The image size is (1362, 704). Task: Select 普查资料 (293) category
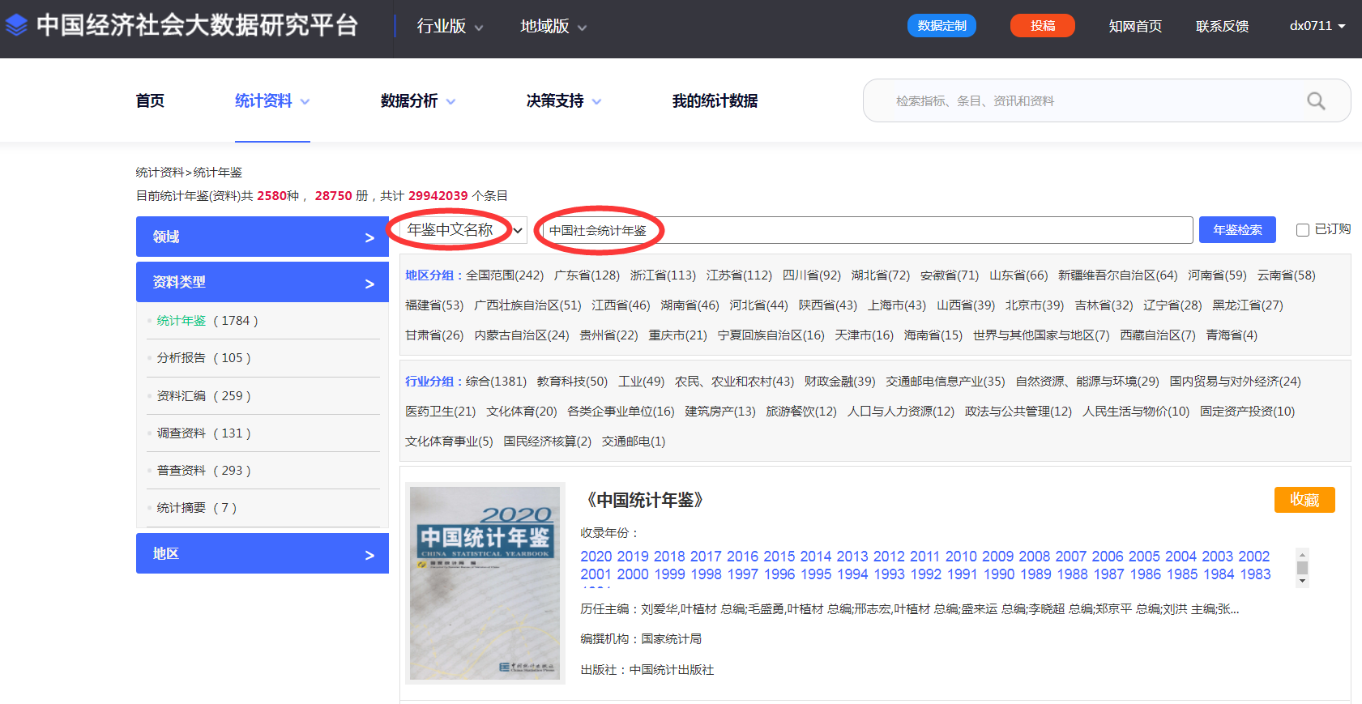203,471
